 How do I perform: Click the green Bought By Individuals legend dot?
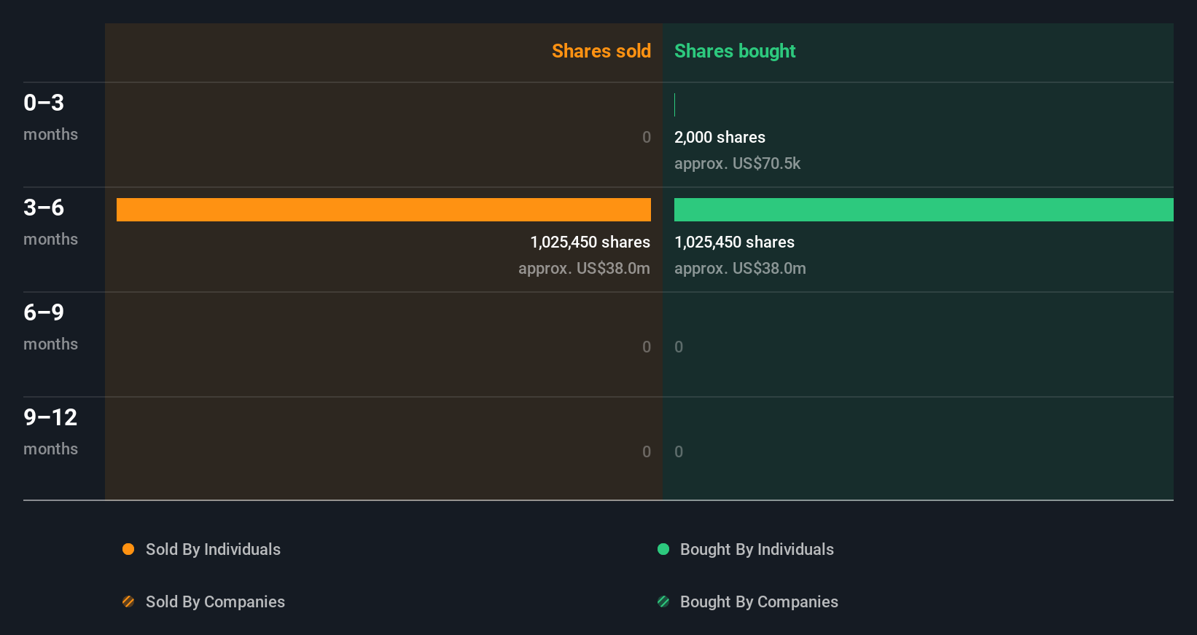pos(663,549)
